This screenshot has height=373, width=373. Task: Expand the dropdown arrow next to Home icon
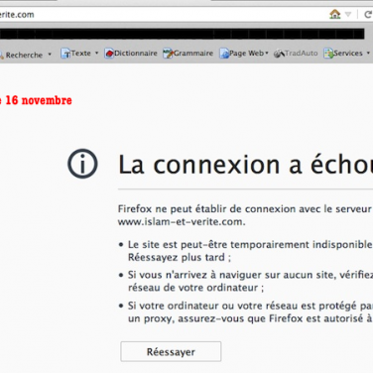(x=348, y=15)
